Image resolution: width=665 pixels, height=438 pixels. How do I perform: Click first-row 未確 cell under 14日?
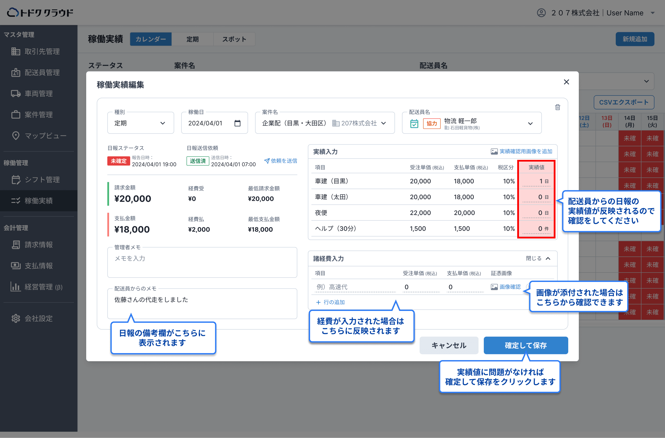(x=630, y=138)
